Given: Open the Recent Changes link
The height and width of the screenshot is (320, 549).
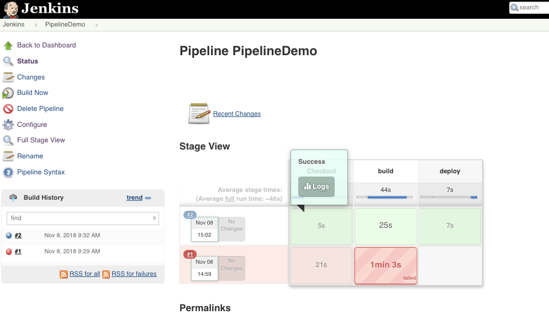Looking at the screenshot, I should click(x=236, y=114).
